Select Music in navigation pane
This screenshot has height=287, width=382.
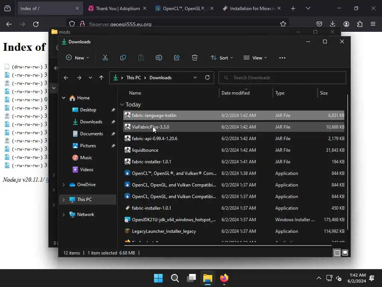86,158
